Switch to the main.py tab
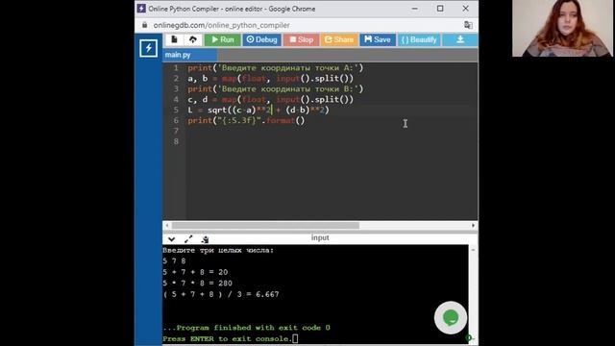 190,55
